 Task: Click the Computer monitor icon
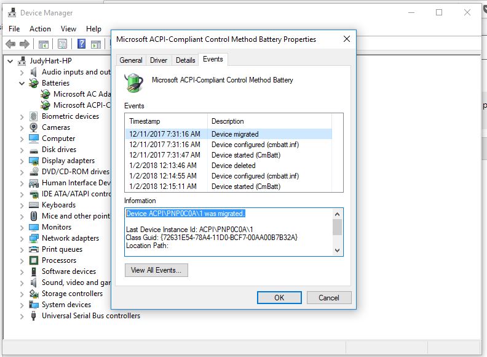coord(34,138)
